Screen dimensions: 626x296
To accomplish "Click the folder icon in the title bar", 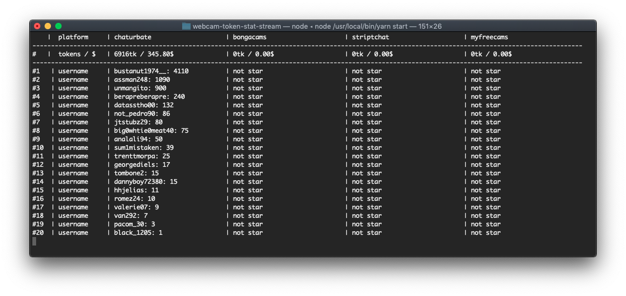I will pos(186,27).
